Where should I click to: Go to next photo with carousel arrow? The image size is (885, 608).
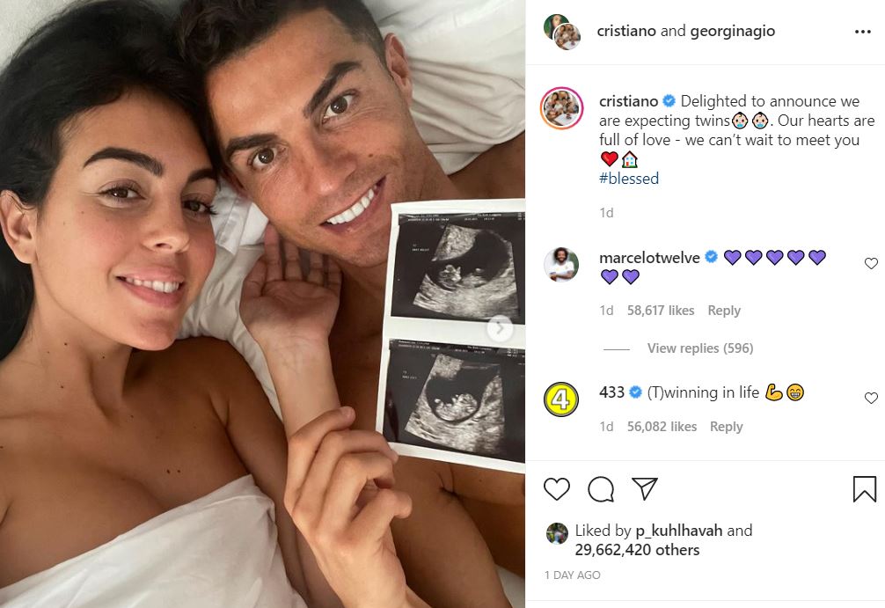coord(500,328)
